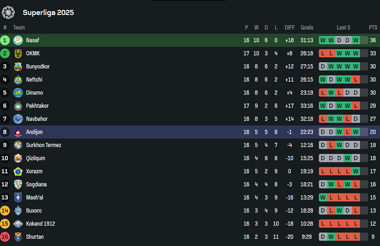Viewport: 380px width, 246px height.
Task: Open the Shurtan team page
Action: (35, 237)
